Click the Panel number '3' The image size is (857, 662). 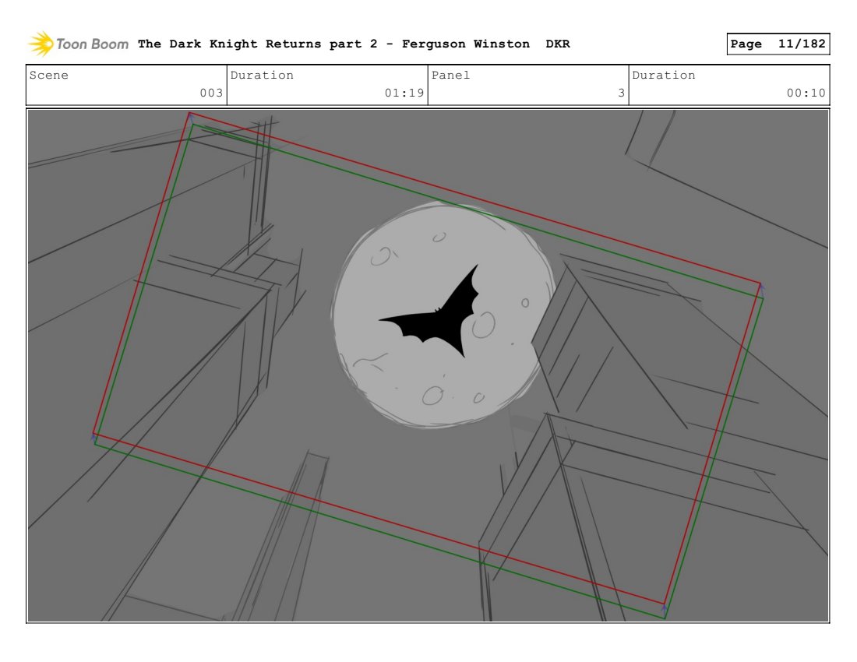[x=622, y=93]
